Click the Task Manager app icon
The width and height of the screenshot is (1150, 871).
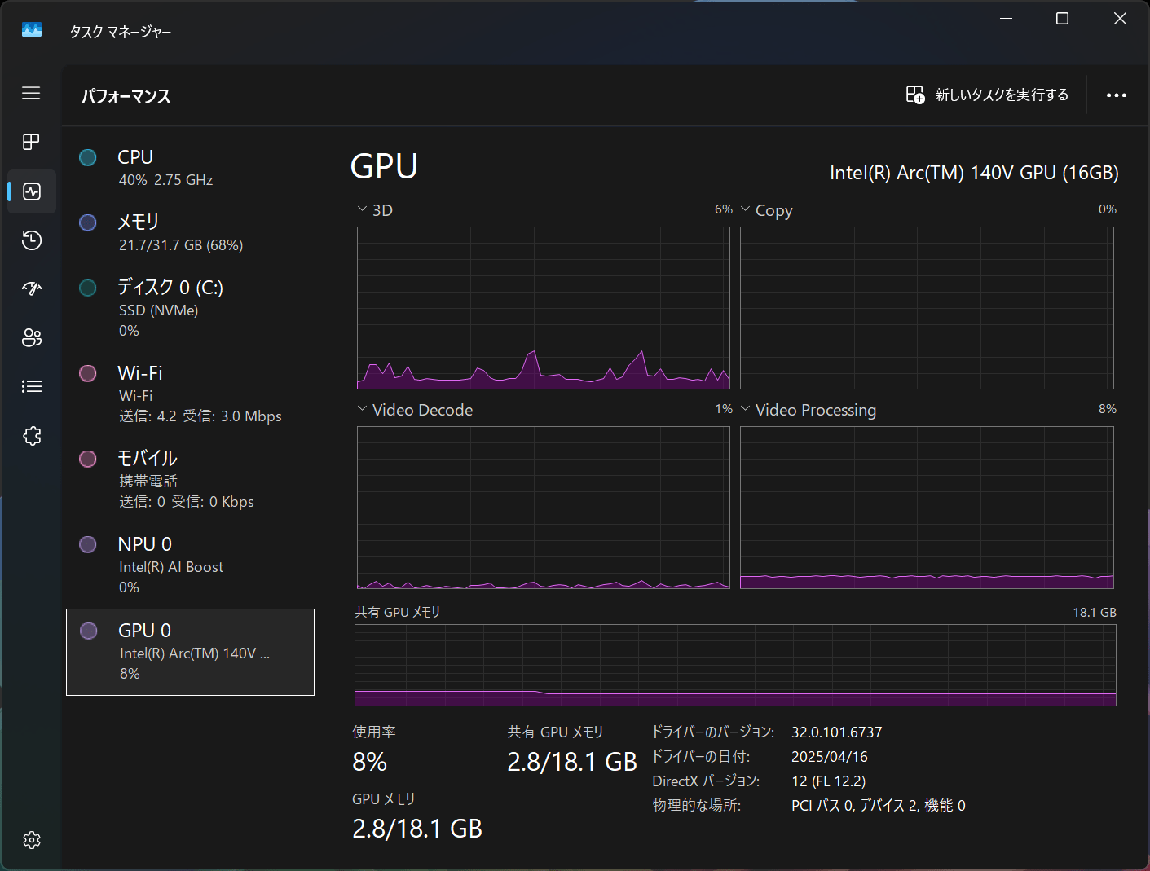[32, 30]
